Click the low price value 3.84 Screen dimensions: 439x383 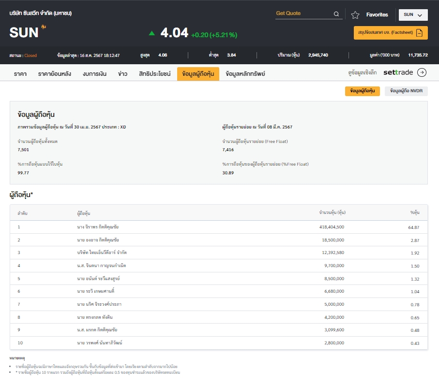coord(231,55)
